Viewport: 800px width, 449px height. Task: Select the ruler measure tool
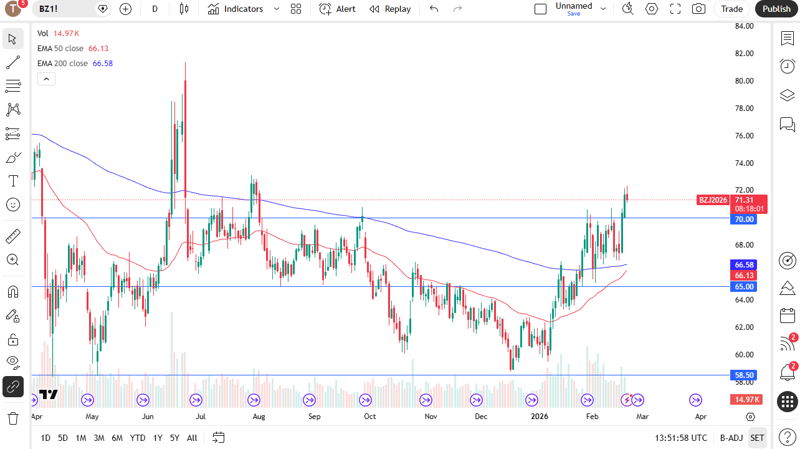(x=12, y=236)
